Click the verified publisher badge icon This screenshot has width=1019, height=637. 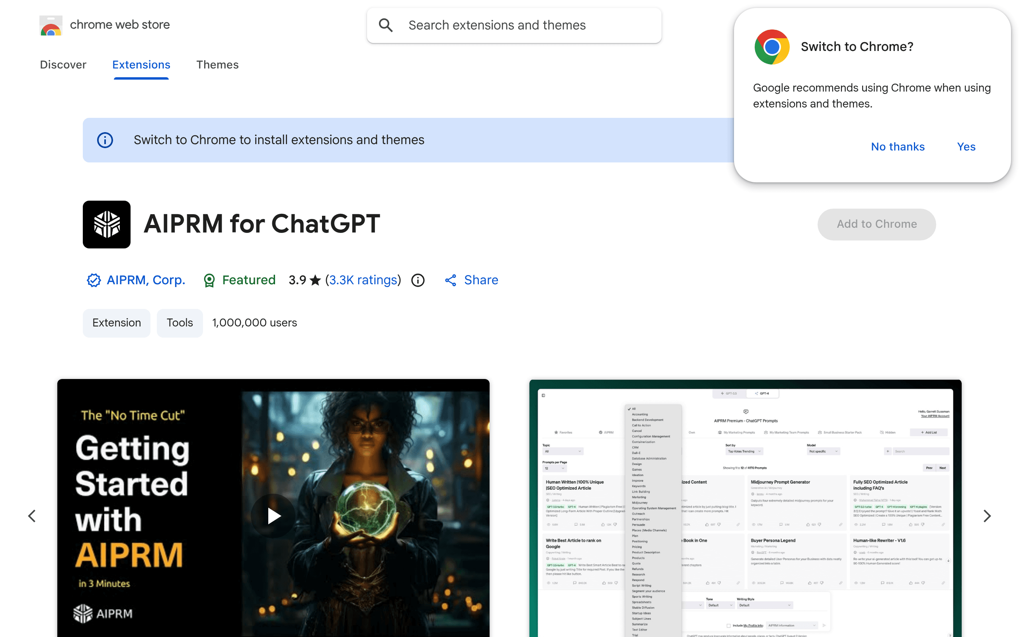point(94,280)
